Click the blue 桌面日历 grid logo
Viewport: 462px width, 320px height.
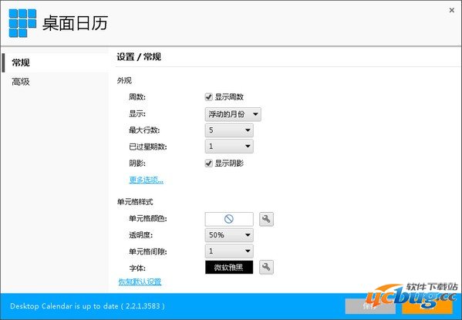coord(22,23)
